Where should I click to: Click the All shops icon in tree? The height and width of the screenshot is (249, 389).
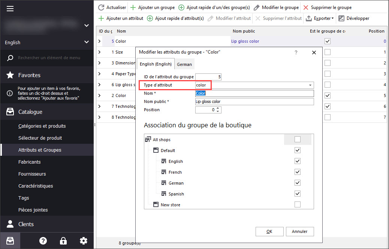(x=148, y=139)
